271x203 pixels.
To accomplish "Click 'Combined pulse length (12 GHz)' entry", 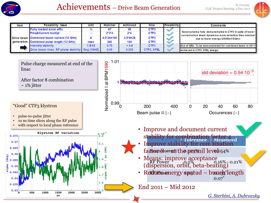I will tap(53, 42).
